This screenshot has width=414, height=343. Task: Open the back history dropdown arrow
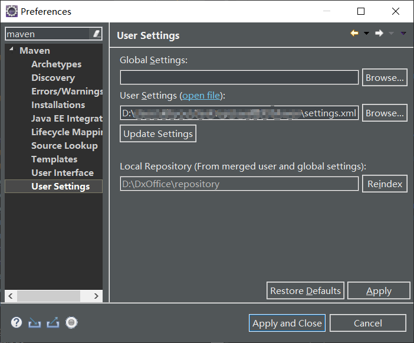point(366,34)
